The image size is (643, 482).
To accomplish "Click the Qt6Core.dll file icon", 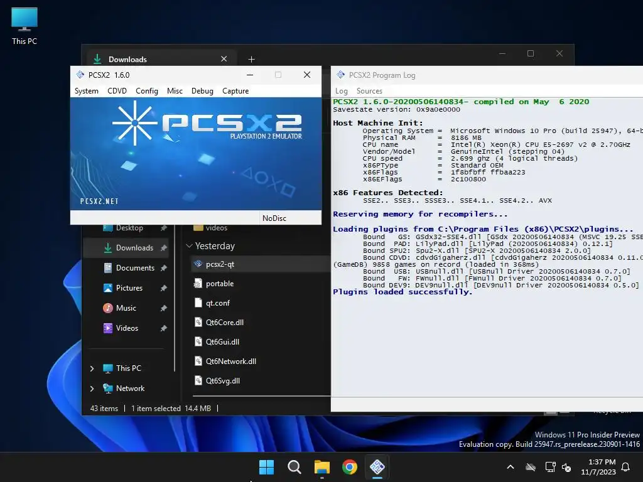I will tap(198, 323).
